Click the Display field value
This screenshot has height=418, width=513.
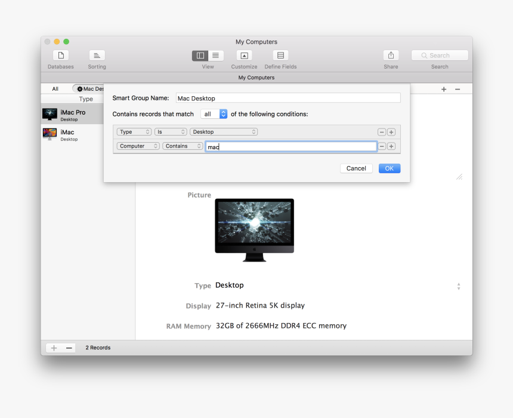click(260, 305)
